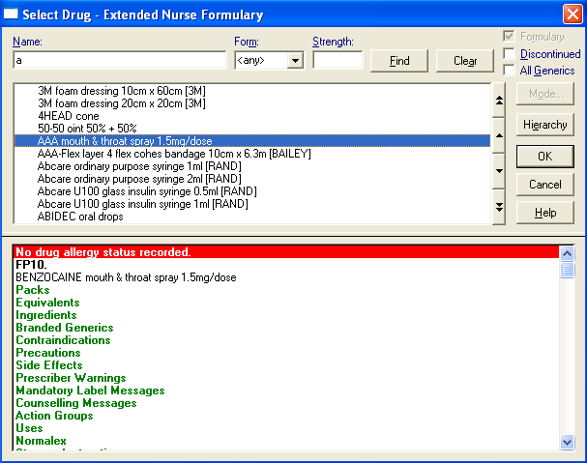
Task: Click the greyed Formulary checkbox
Action: (510, 37)
